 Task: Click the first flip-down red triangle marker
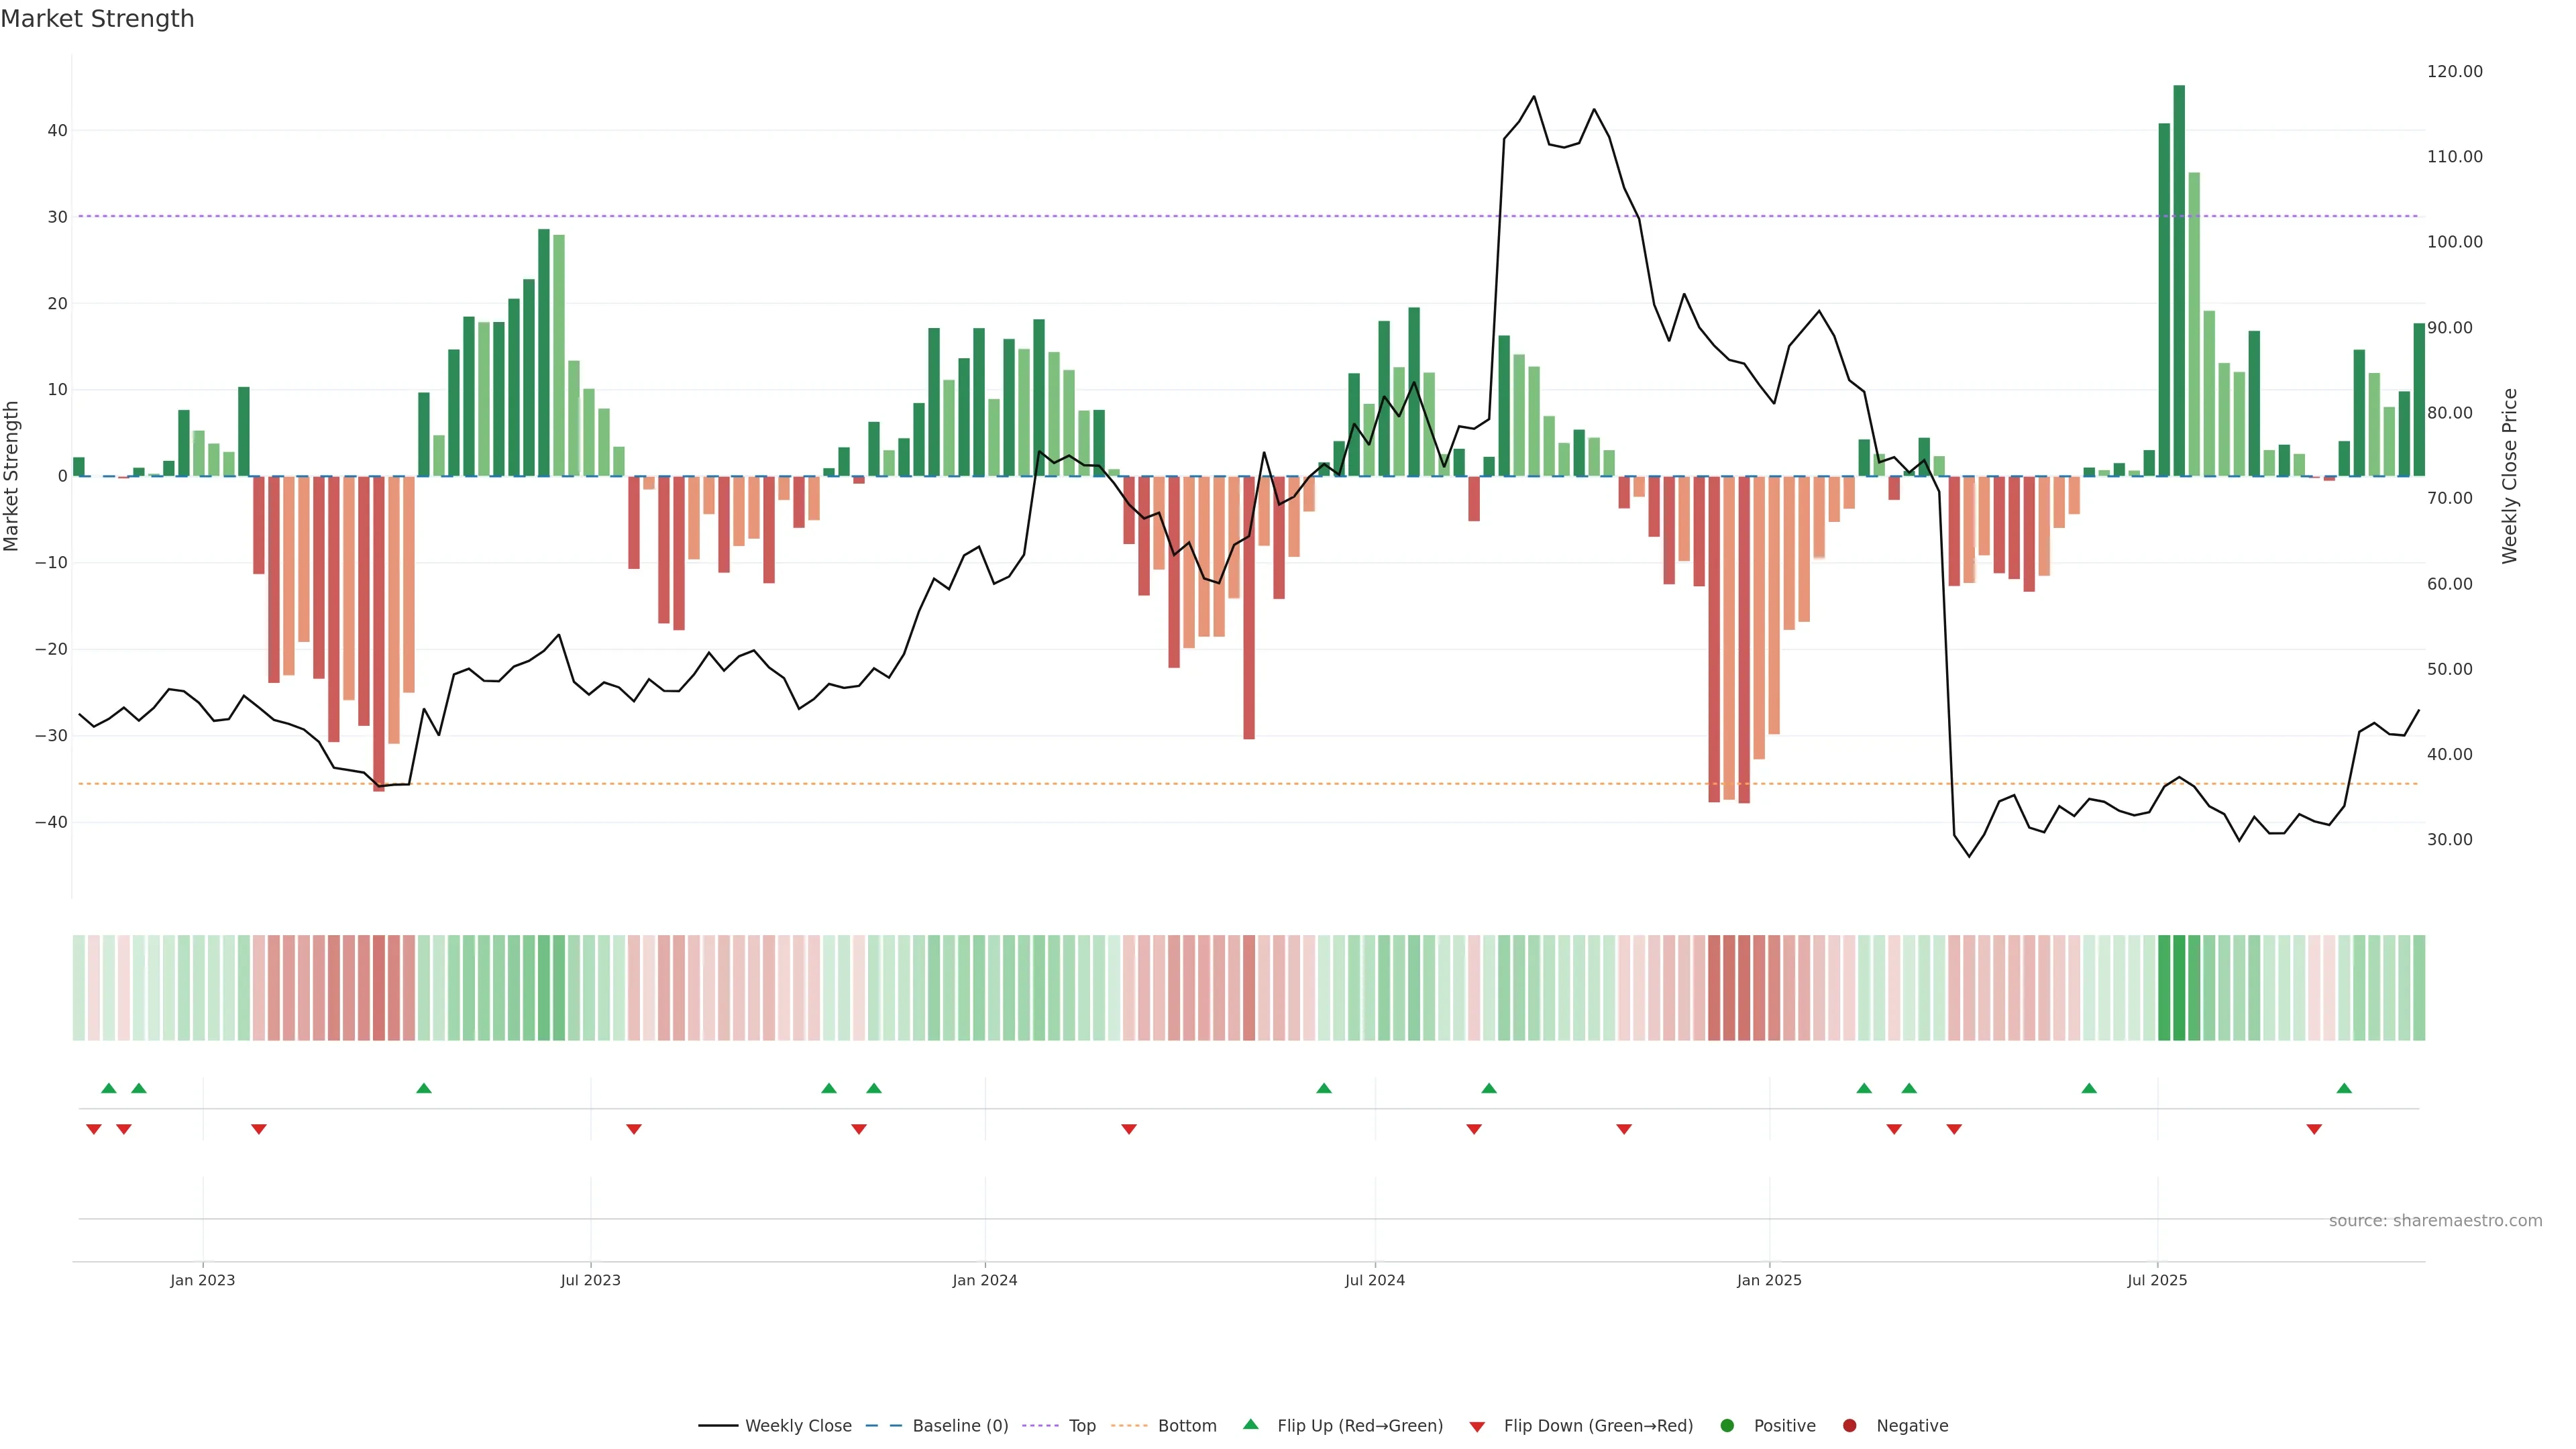94,1129
